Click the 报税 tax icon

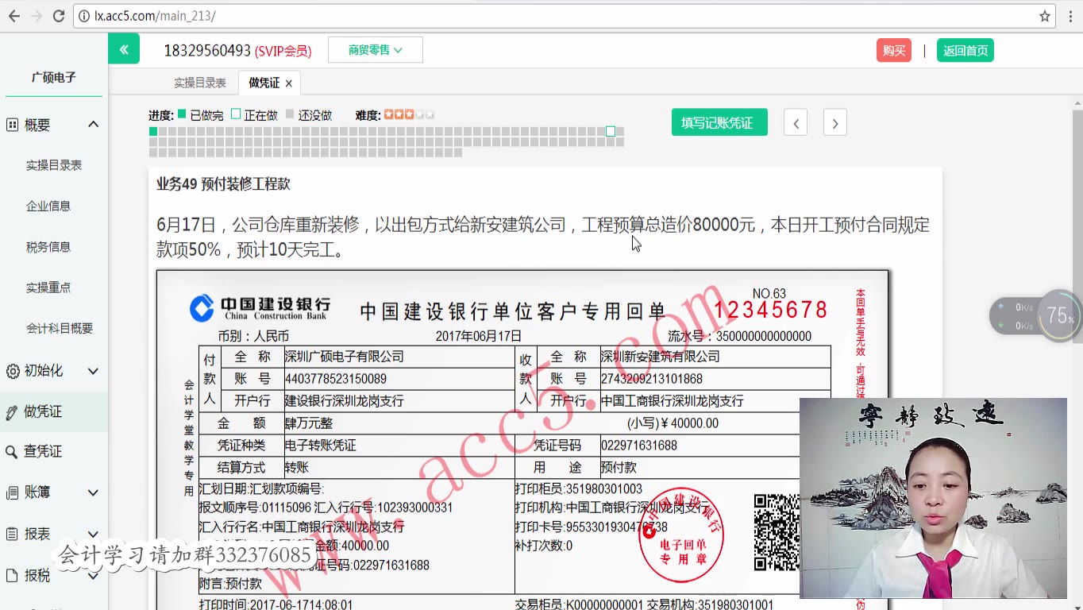pos(13,575)
